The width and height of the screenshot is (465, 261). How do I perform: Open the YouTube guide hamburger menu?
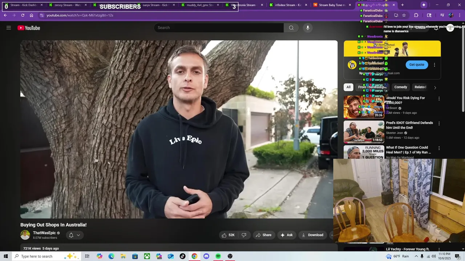[x=9, y=28]
